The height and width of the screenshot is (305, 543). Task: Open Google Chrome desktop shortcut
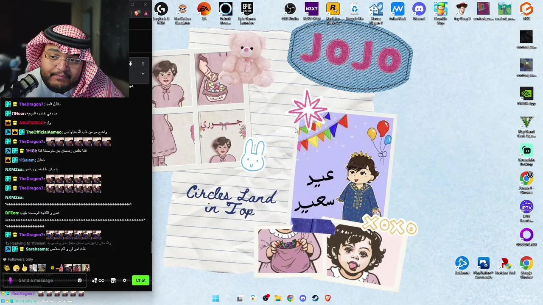click(526, 268)
